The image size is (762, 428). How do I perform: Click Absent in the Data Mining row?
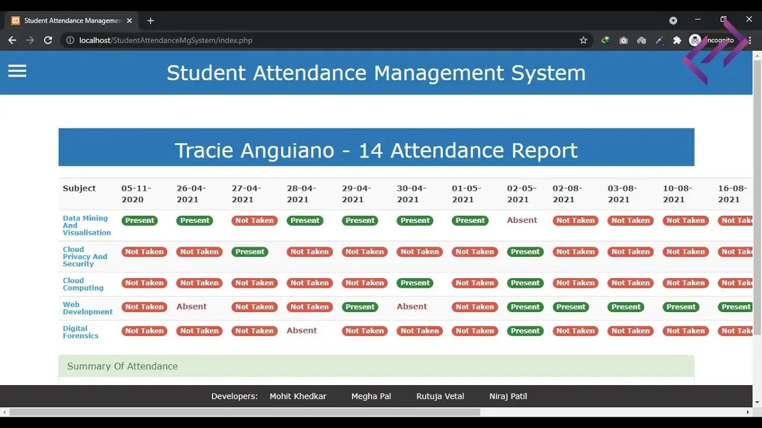point(522,220)
